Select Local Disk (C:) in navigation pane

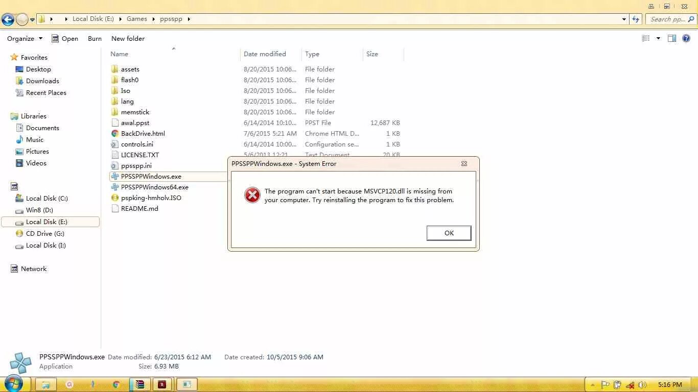pos(46,198)
